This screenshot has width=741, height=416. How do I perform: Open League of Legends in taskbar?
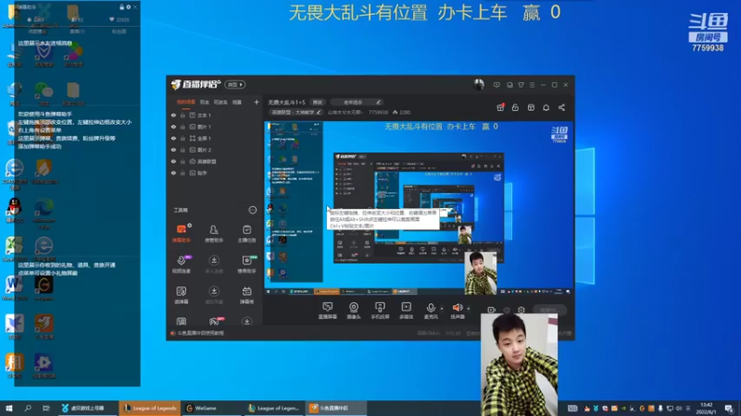coord(150,408)
